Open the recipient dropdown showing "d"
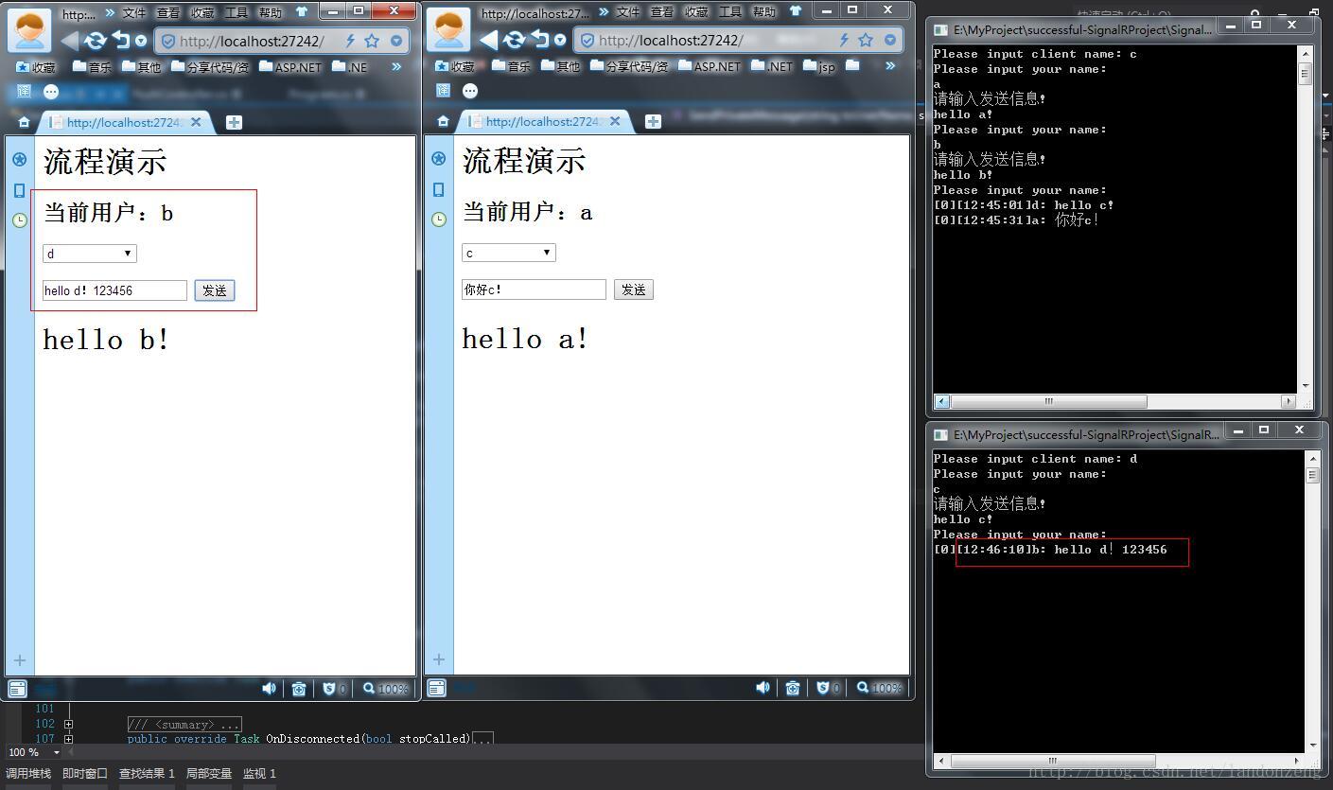This screenshot has height=790, width=1333. pyautogui.click(x=90, y=254)
